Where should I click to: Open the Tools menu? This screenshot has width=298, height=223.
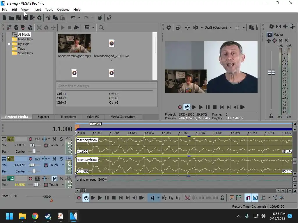point(49,10)
